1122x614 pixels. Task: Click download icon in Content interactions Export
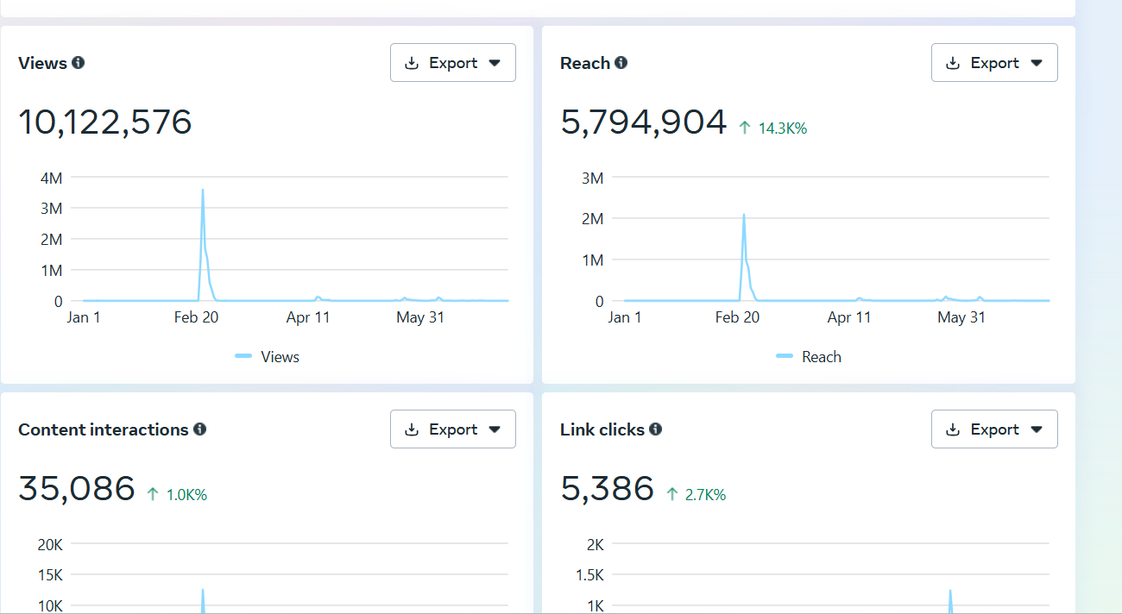413,429
